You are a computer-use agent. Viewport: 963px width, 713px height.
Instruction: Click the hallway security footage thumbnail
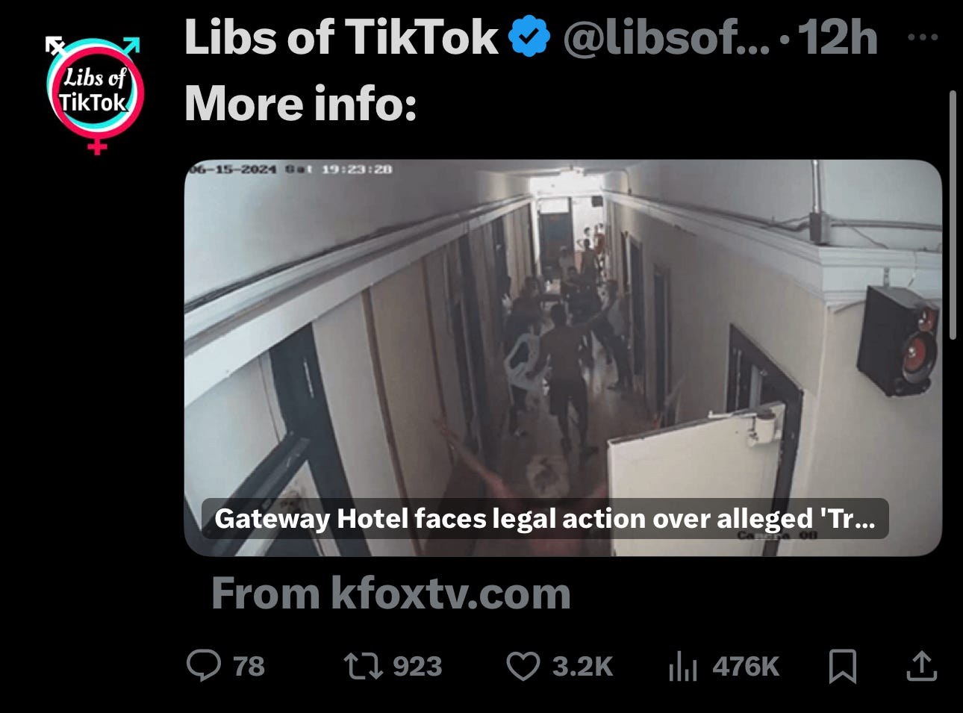[563, 358]
